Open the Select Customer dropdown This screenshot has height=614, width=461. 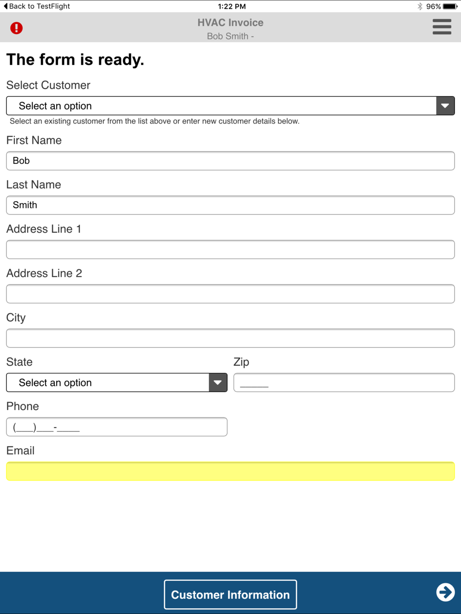[221, 106]
